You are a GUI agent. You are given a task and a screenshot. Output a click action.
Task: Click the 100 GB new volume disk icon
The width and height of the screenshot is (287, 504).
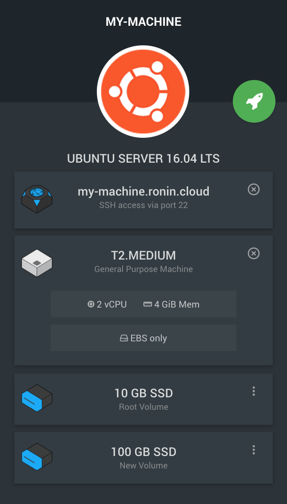tap(37, 457)
